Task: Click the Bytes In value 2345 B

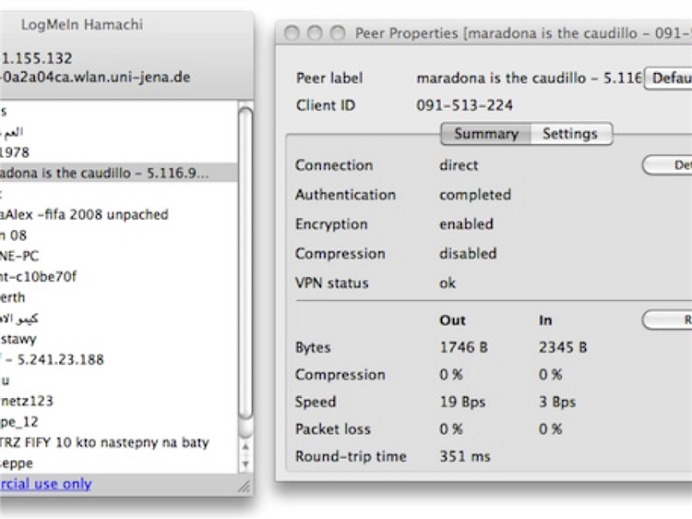Action: (563, 347)
